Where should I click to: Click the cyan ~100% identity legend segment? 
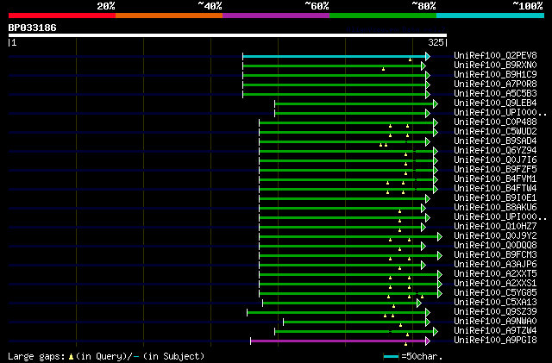[491, 16]
